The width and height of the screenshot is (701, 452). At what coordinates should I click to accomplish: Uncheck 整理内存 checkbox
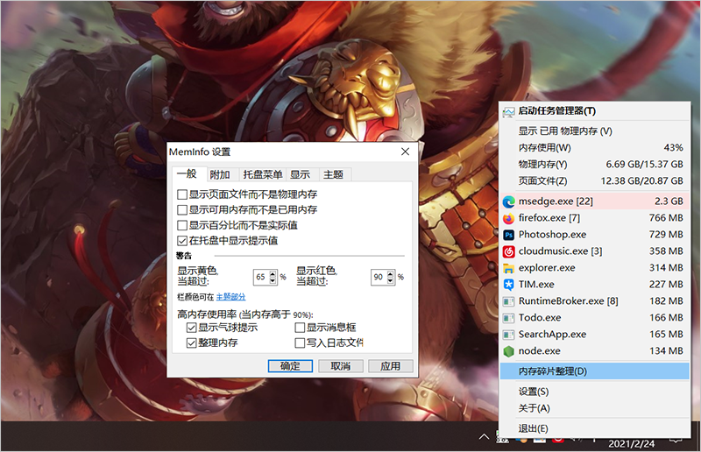point(191,343)
